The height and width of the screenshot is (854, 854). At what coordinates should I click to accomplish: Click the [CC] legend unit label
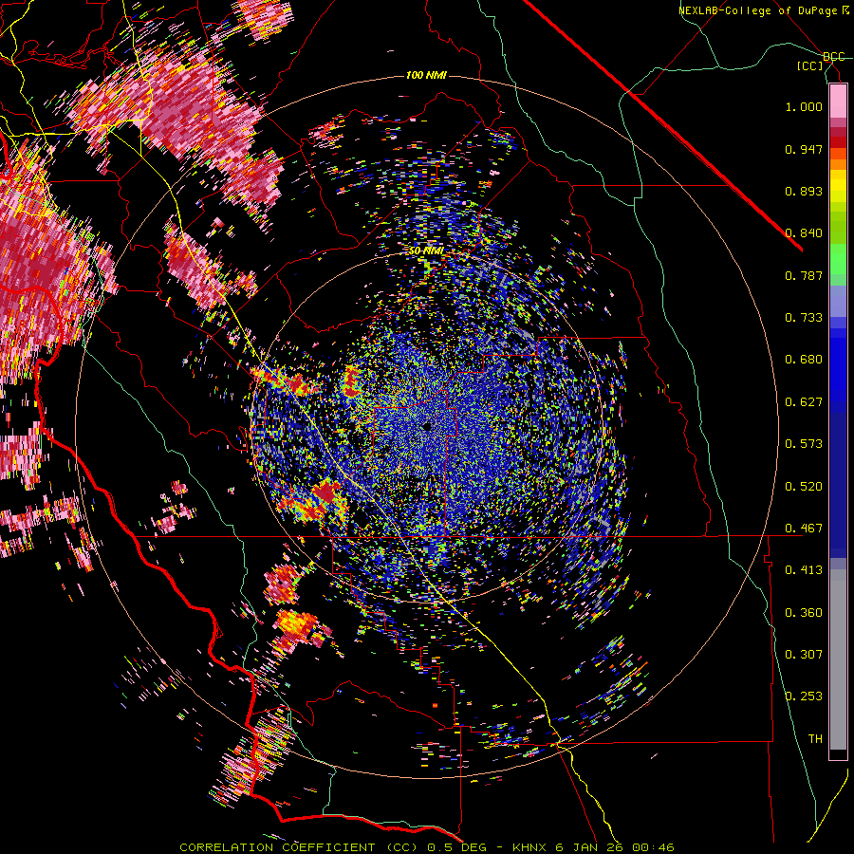pyautogui.click(x=810, y=65)
